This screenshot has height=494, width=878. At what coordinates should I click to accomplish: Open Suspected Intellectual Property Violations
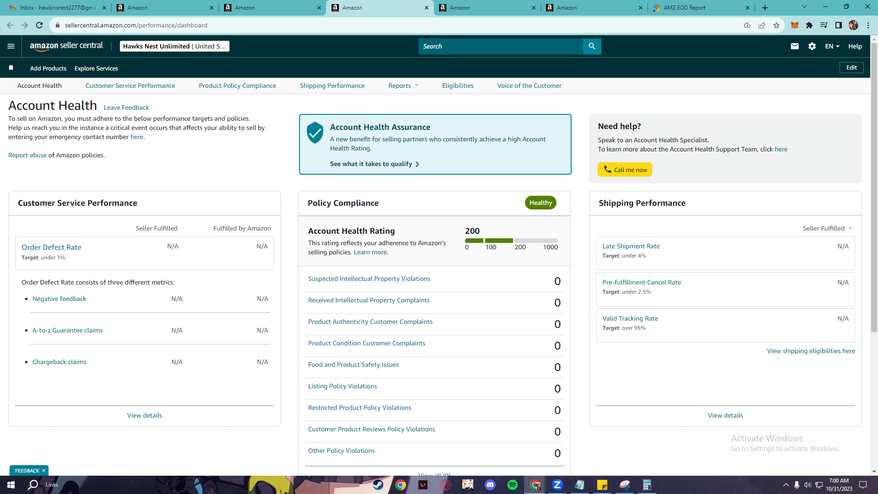point(369,279)
